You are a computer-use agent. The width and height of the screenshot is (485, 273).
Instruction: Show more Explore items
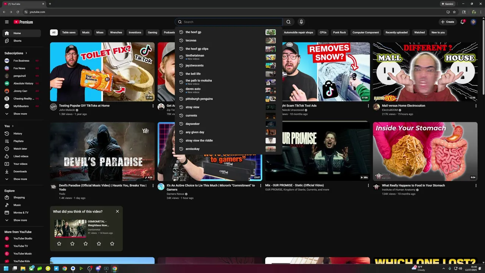point(21,220)
